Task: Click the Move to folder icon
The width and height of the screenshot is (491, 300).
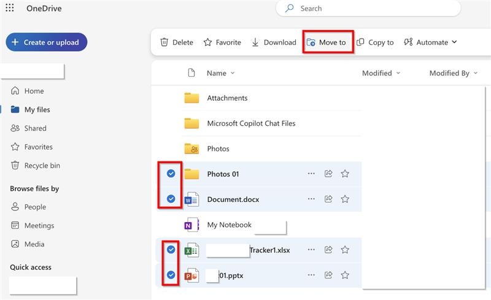Action: tap(311, 42)
